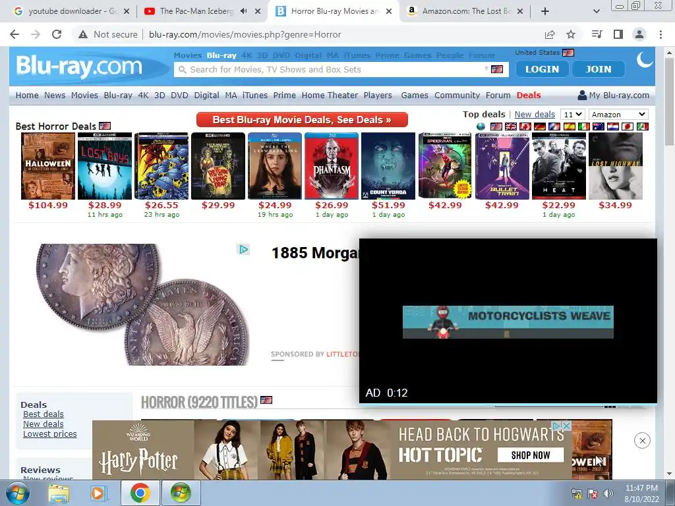Switch to the Amazon Lost Boys tab
The width and height of the screenshot is (675, 506).
pyautogui.click(x=466, y=11)
